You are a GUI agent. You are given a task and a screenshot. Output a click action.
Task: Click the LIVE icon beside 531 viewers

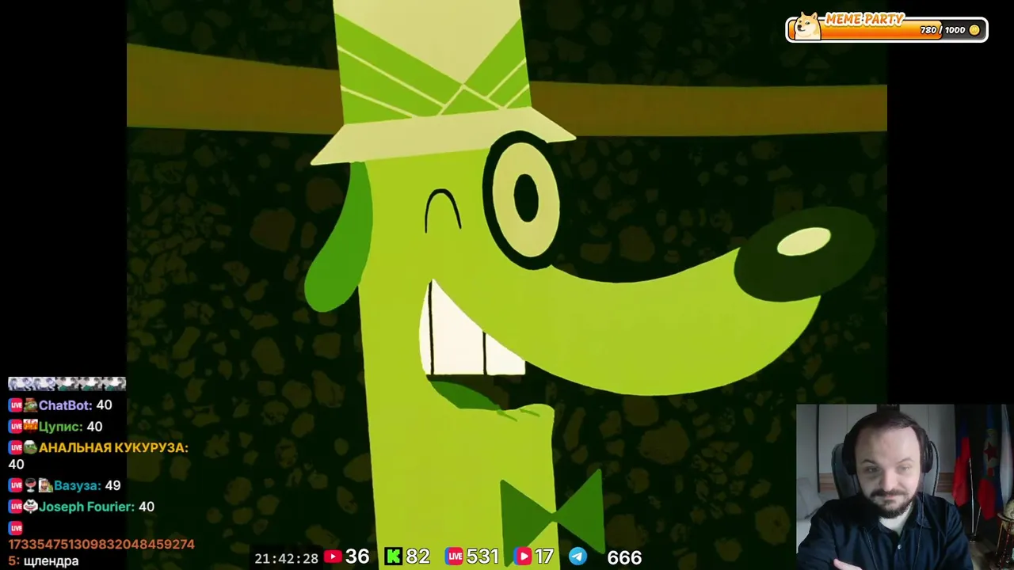point(454,557)
